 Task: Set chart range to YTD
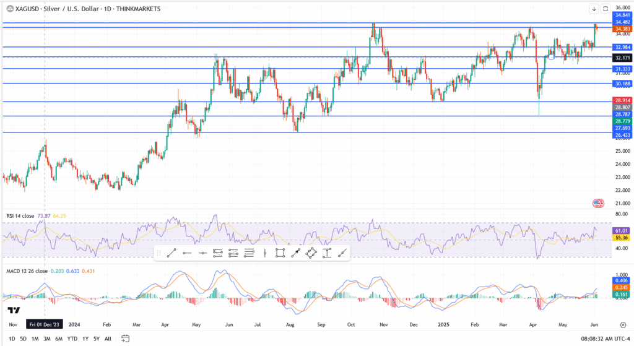[72, 339]
